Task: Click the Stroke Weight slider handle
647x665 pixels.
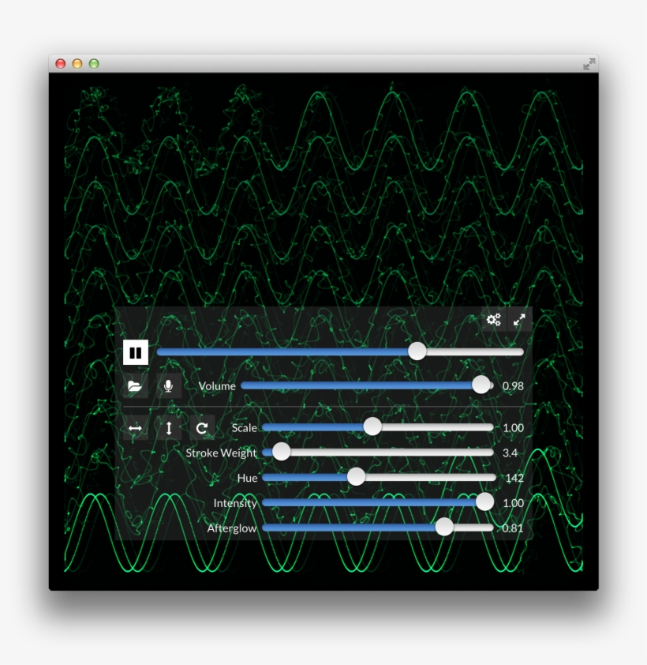Action: click(x=280, y=452)
